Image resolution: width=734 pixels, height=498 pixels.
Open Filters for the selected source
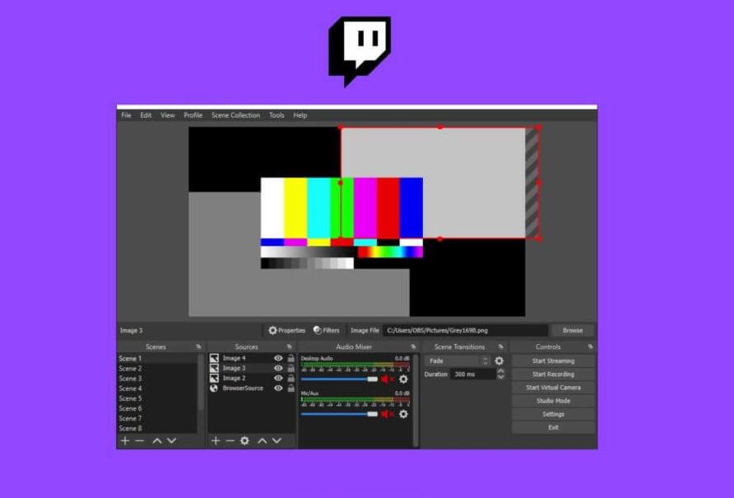pos(326,330)
